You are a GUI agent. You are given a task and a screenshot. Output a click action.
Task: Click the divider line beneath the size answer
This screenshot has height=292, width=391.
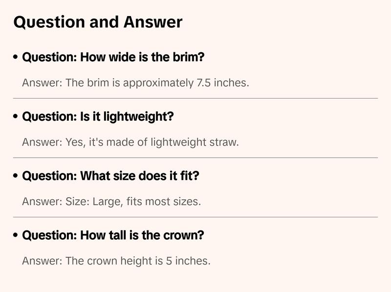[195, 217]
